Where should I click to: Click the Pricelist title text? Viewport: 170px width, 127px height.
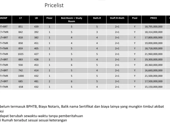click(54, 5)
